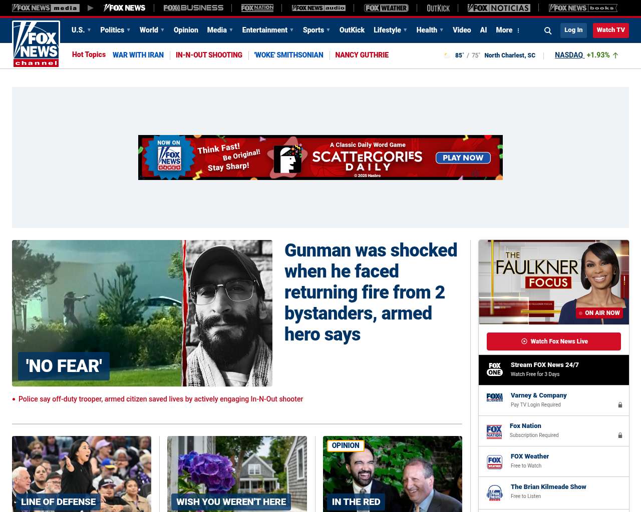The image size is (641, 512).
Task: Open the NASDAQ stock link
Action: coord(569,55)
